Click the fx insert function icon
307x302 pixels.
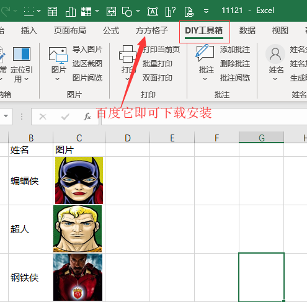[87, 117]
